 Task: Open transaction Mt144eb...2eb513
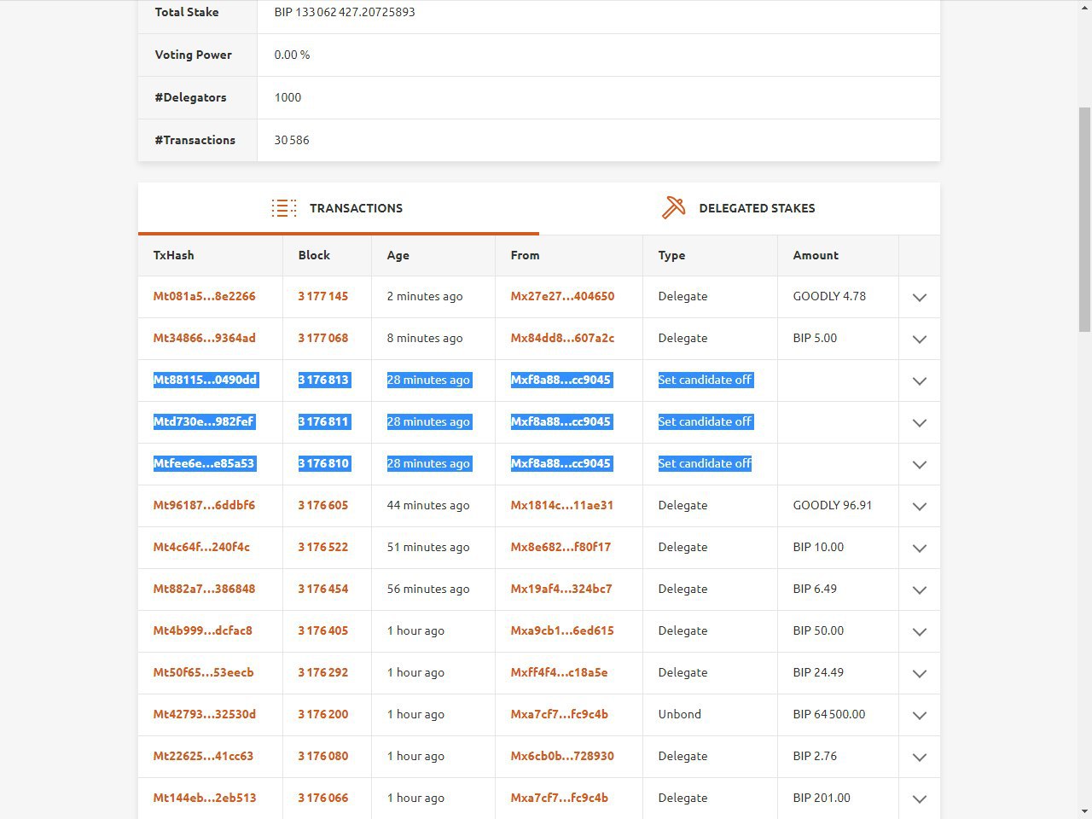pyautogui.click(x=205, y=799)
